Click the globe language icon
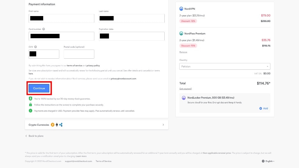299x168 pixels. [263, 161]
